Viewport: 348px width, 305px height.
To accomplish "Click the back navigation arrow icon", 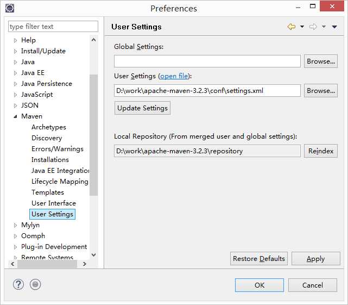I will 292,27.
